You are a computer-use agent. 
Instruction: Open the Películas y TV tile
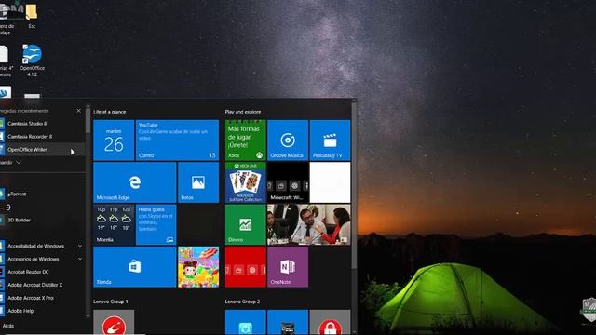click(330, 141)
